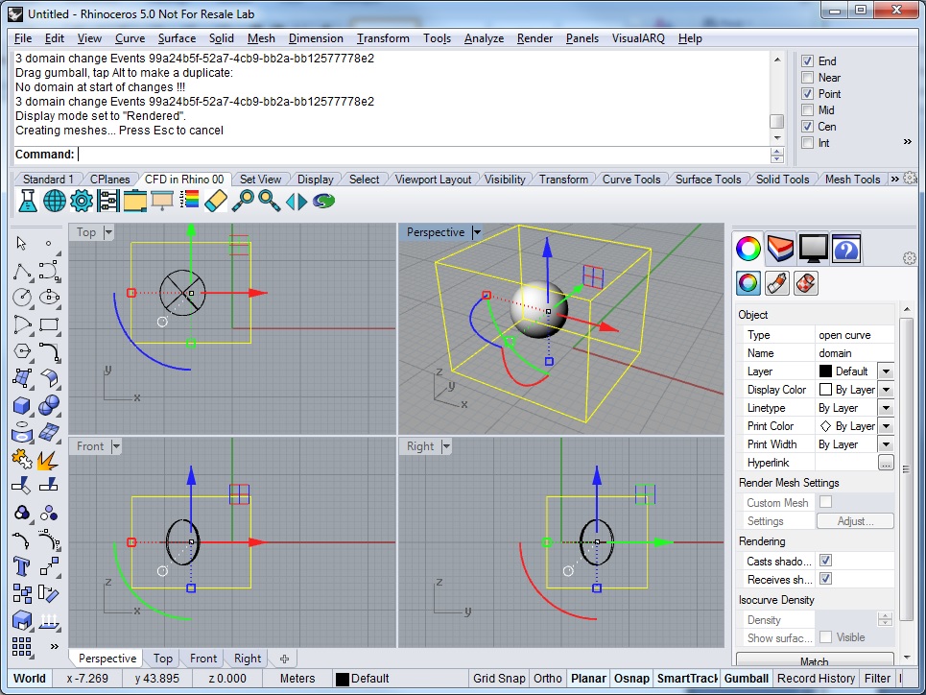Select the Box solid tool
926x695 pixels.
click(22, 405)
